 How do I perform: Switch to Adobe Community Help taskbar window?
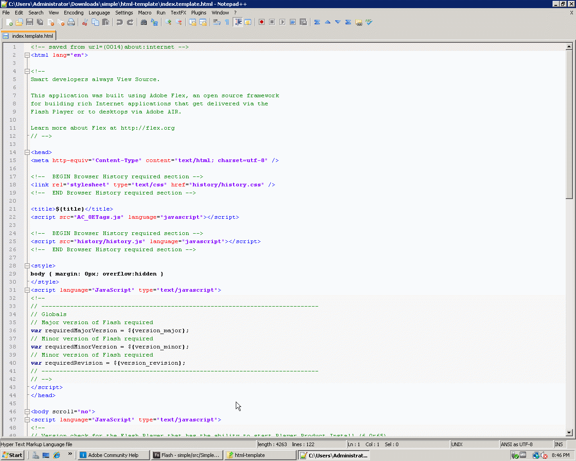[x=114, y=455]
